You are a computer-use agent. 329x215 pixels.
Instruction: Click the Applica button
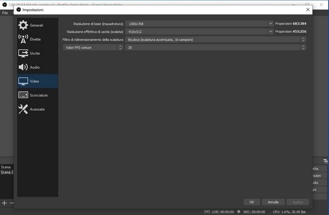point(298,202)
